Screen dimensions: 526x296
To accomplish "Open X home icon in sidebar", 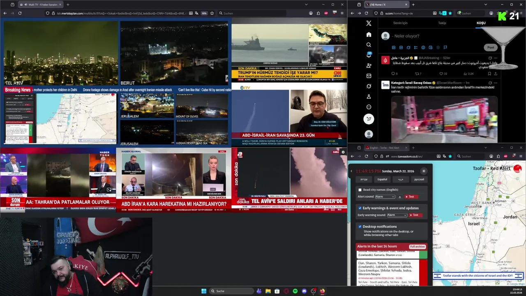I will [x=369, y=35].
